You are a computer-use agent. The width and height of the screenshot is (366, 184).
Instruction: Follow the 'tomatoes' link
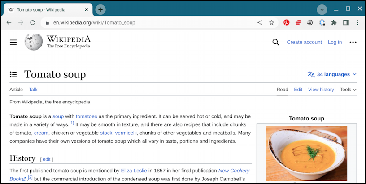(87, 116)
